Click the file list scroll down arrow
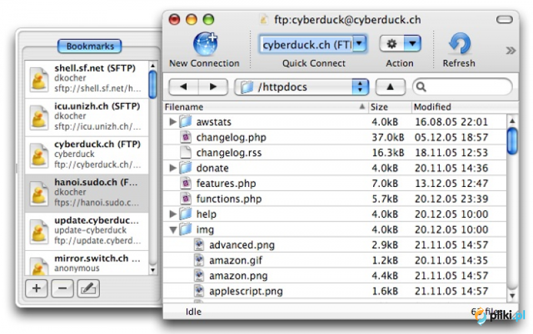 pyautogui.click(x=512, y=295)
